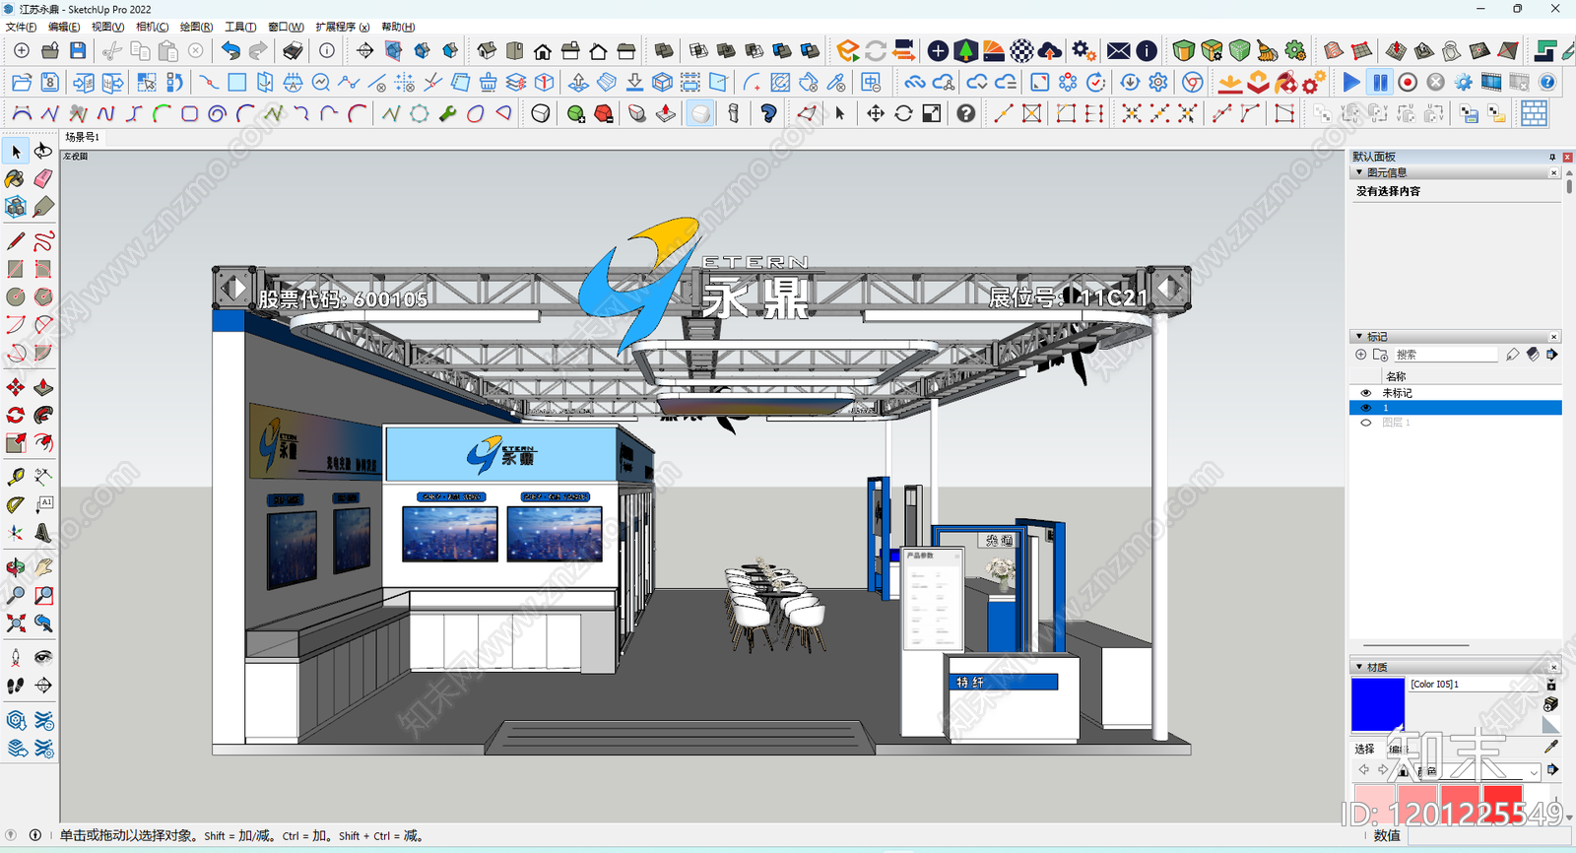Image resolution: width=1576 pixels, height=853 pixels.
Task: Open the 窗口(W) menu
Action: (x=286, y=27)
